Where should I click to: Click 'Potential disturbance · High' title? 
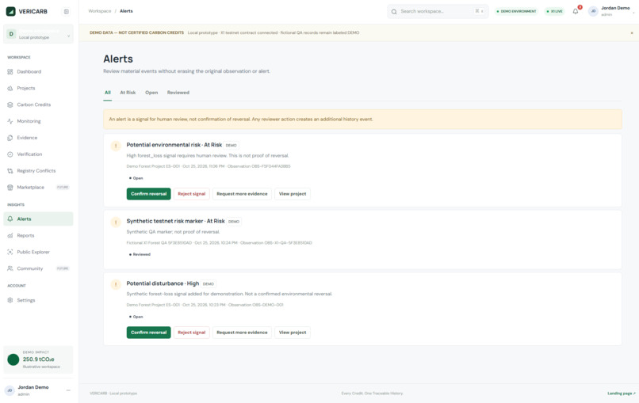(x=163, y=283)
